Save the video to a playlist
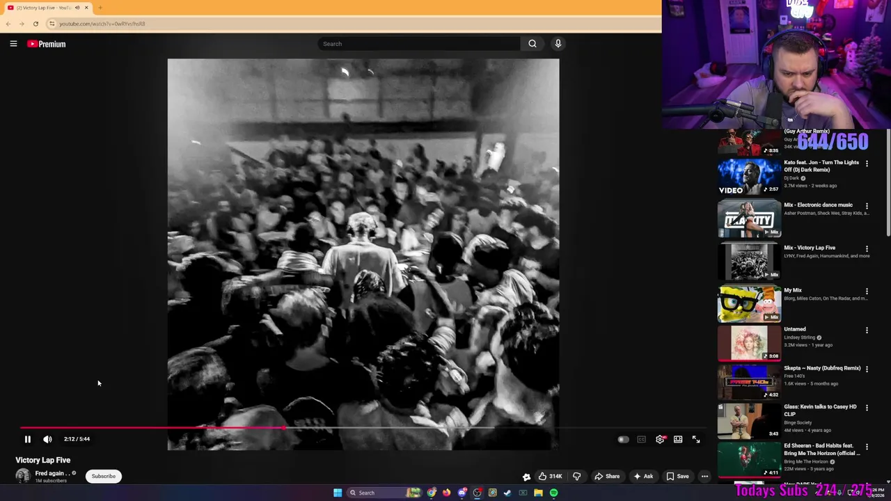The width and height of the screenshot is (891, 501). (677, 476)
